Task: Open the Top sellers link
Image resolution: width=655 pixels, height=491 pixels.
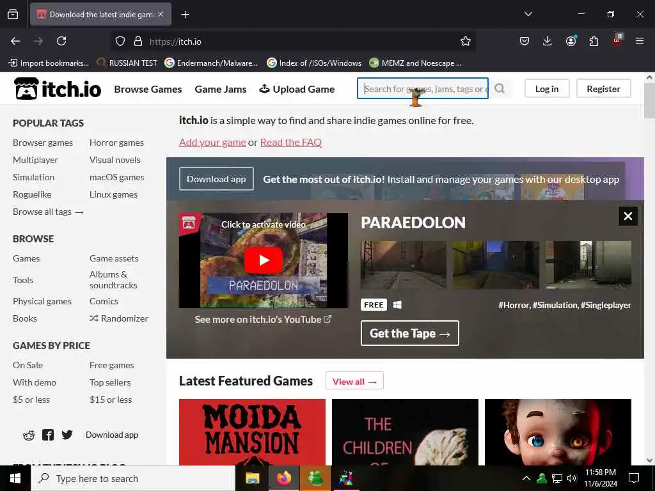Action: pyautogui.click(x=110, y=382)
